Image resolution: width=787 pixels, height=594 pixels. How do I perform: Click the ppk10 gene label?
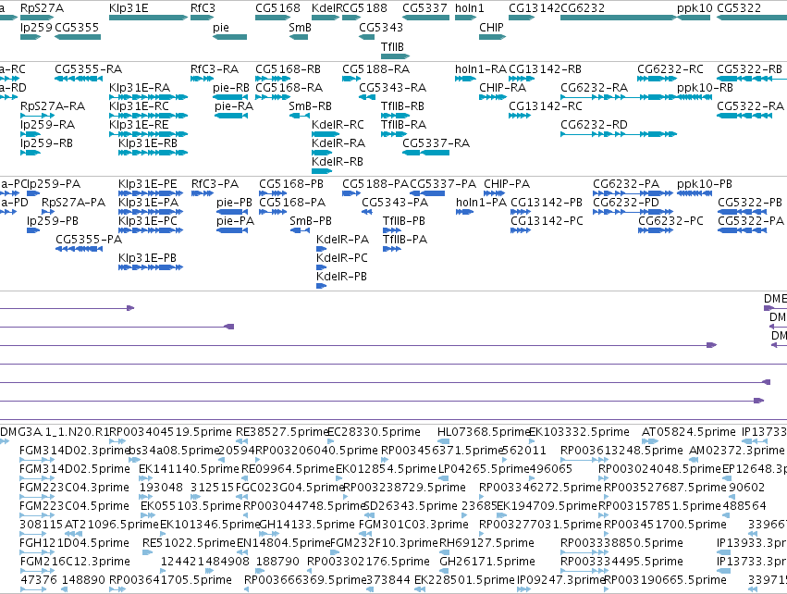pos(695,8)
